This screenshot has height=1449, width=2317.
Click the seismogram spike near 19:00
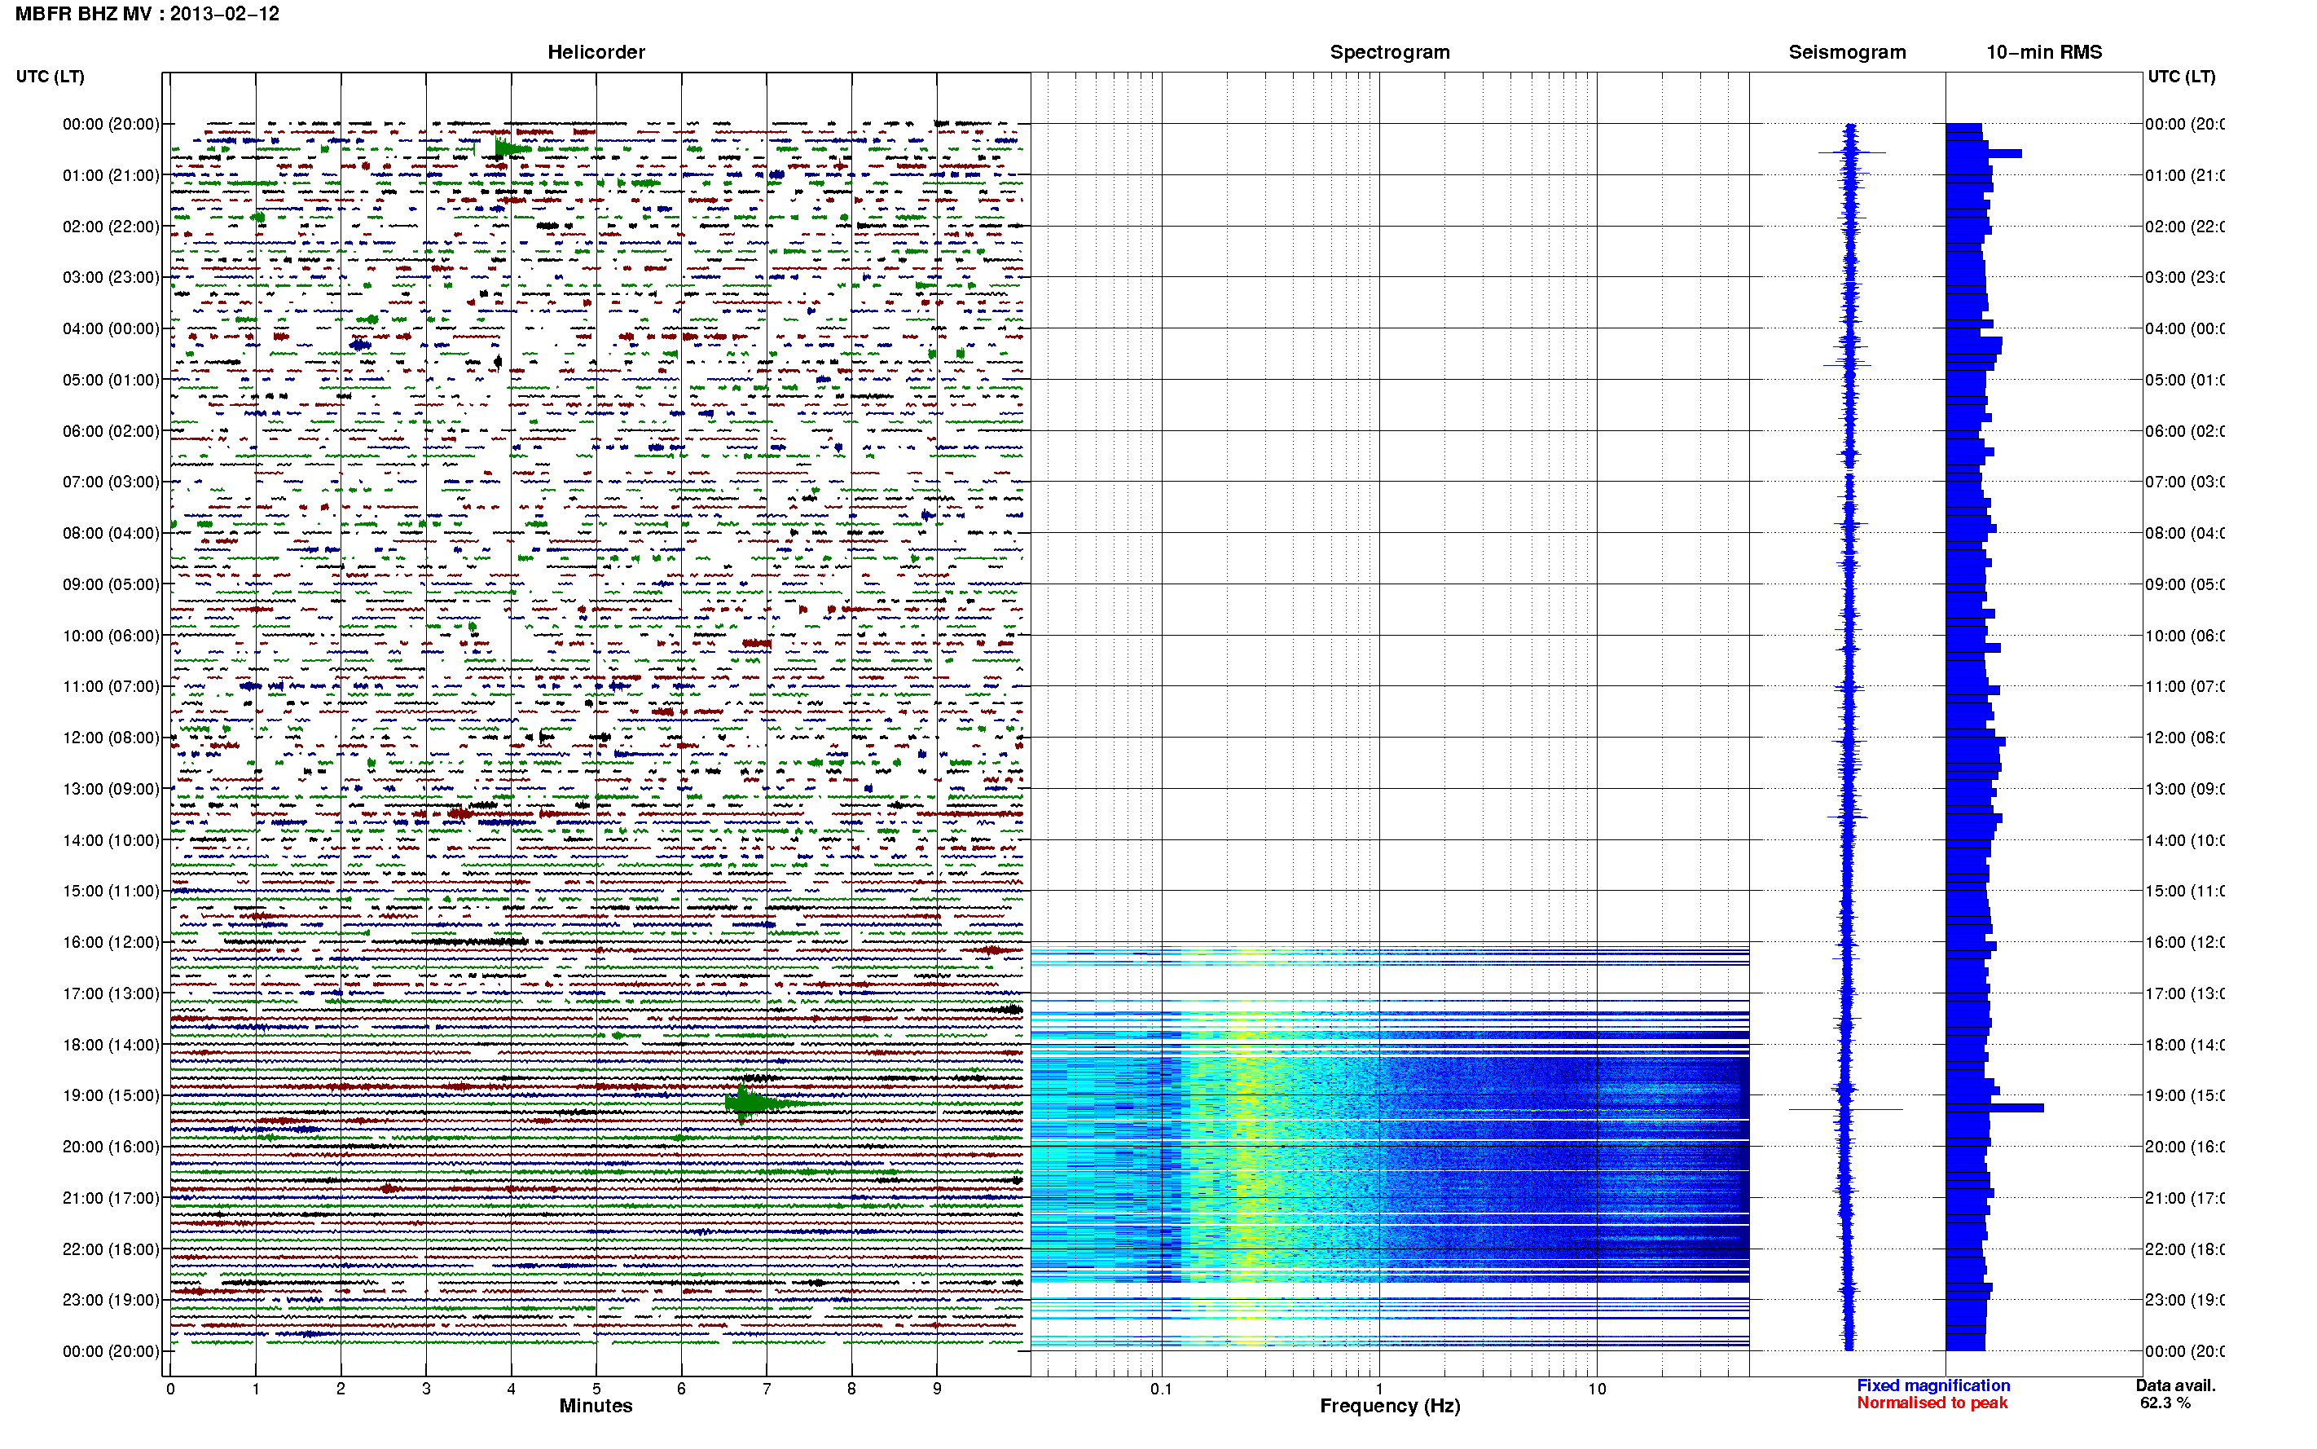point(1846,1109)
